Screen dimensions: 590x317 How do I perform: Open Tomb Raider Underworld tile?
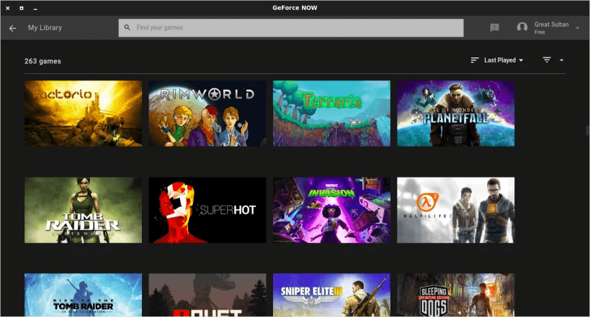pos(83,210)
